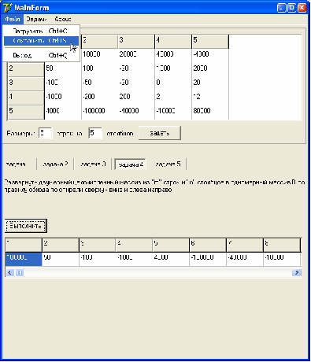Click matrix cell 200 in row 4
This screenshot has height=362, width=311.
click(x=136, y=98)
